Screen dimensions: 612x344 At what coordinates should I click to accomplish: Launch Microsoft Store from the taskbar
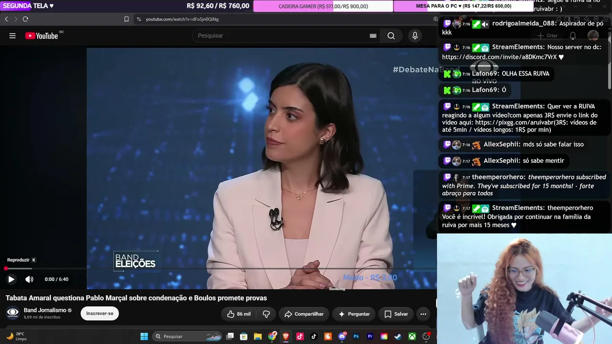tap(244, 336)
